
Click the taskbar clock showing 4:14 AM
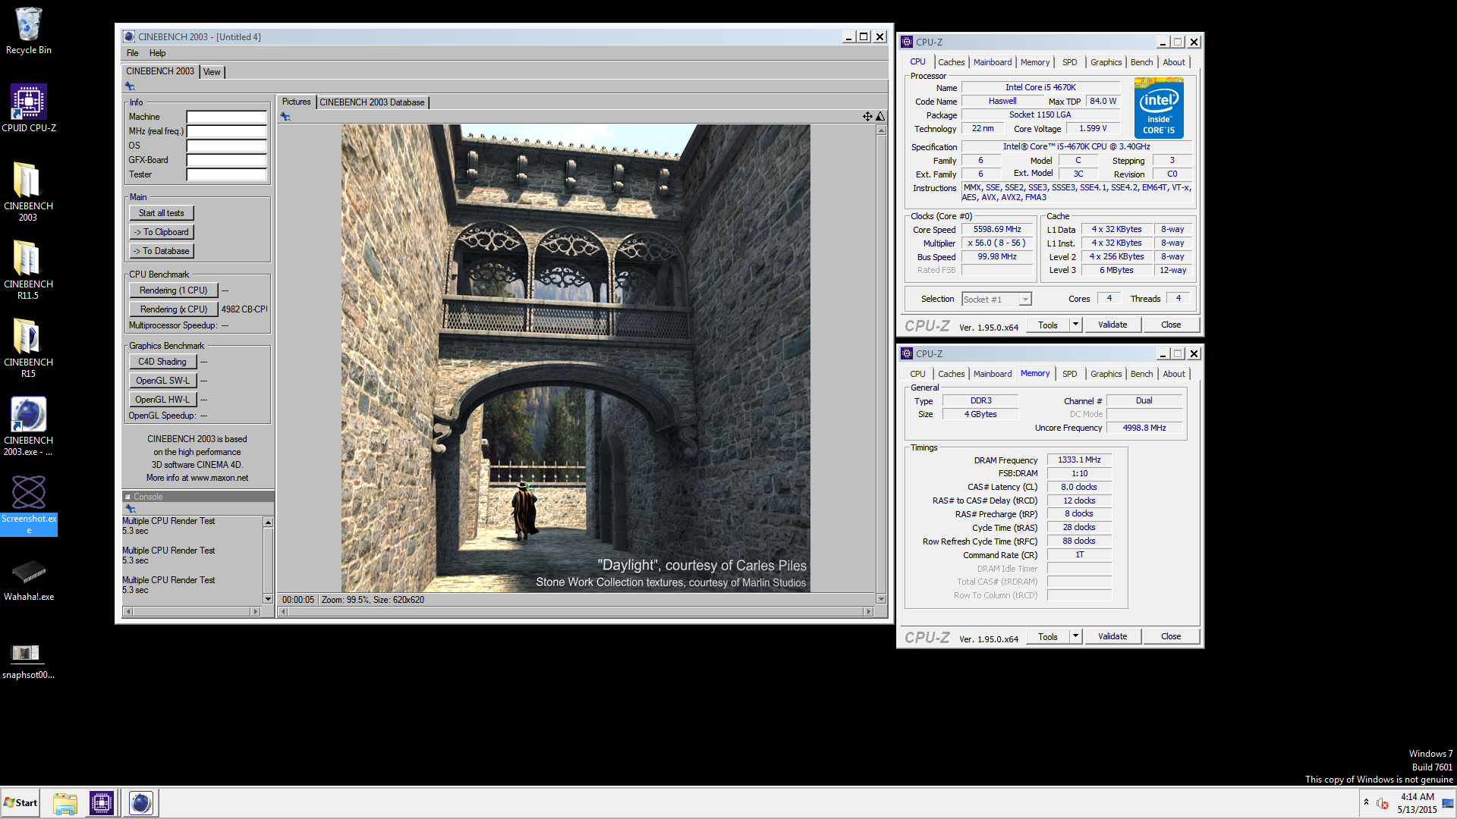tap(1417, 803)
